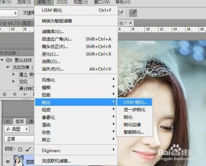Open the 模糊 submenu

click(76, 88)
